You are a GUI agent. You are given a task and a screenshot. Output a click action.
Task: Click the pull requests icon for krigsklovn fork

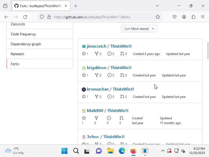click(x=122, y=75)
